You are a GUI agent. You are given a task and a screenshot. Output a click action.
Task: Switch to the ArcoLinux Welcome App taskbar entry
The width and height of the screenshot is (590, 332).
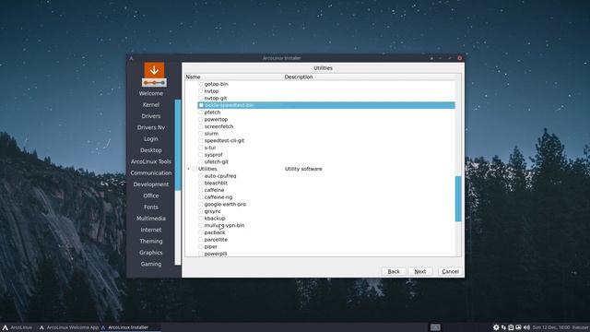69,327
